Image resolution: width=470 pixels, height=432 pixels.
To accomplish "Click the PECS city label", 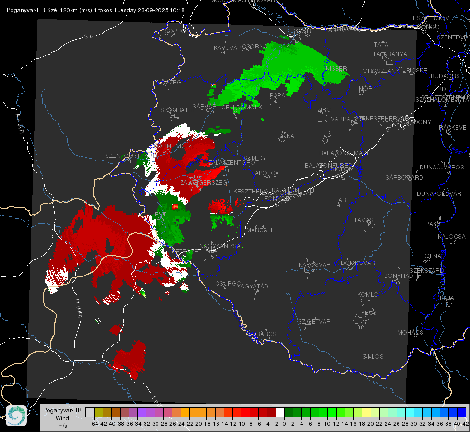I will click(368, 312).
